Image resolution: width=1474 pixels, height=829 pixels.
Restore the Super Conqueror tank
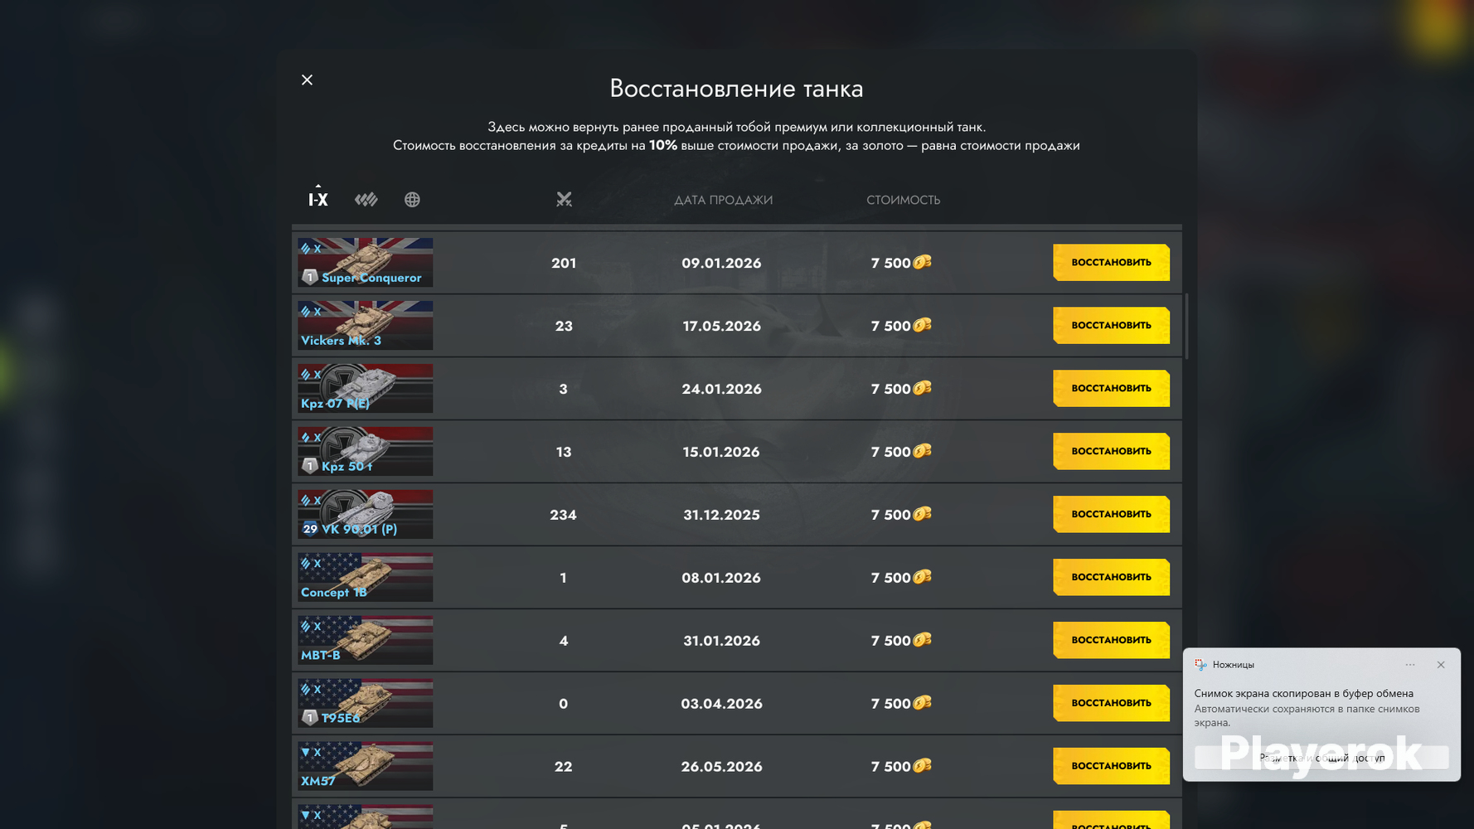[1111, 263]
